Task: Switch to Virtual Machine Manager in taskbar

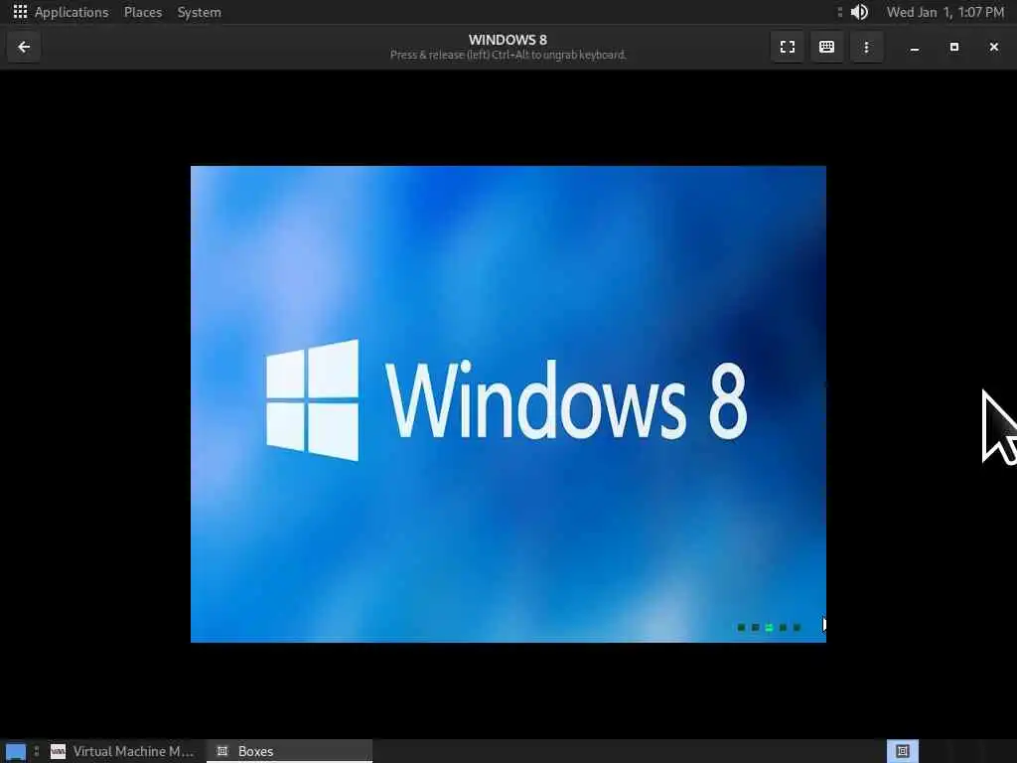Action: point(122,751)
